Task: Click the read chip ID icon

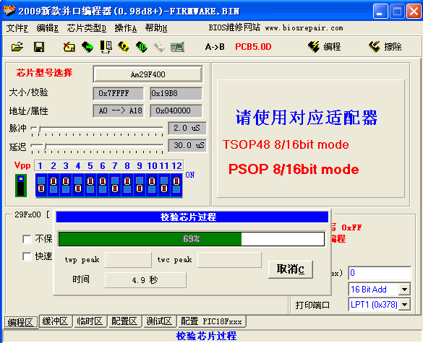Action: click(142, 47)
